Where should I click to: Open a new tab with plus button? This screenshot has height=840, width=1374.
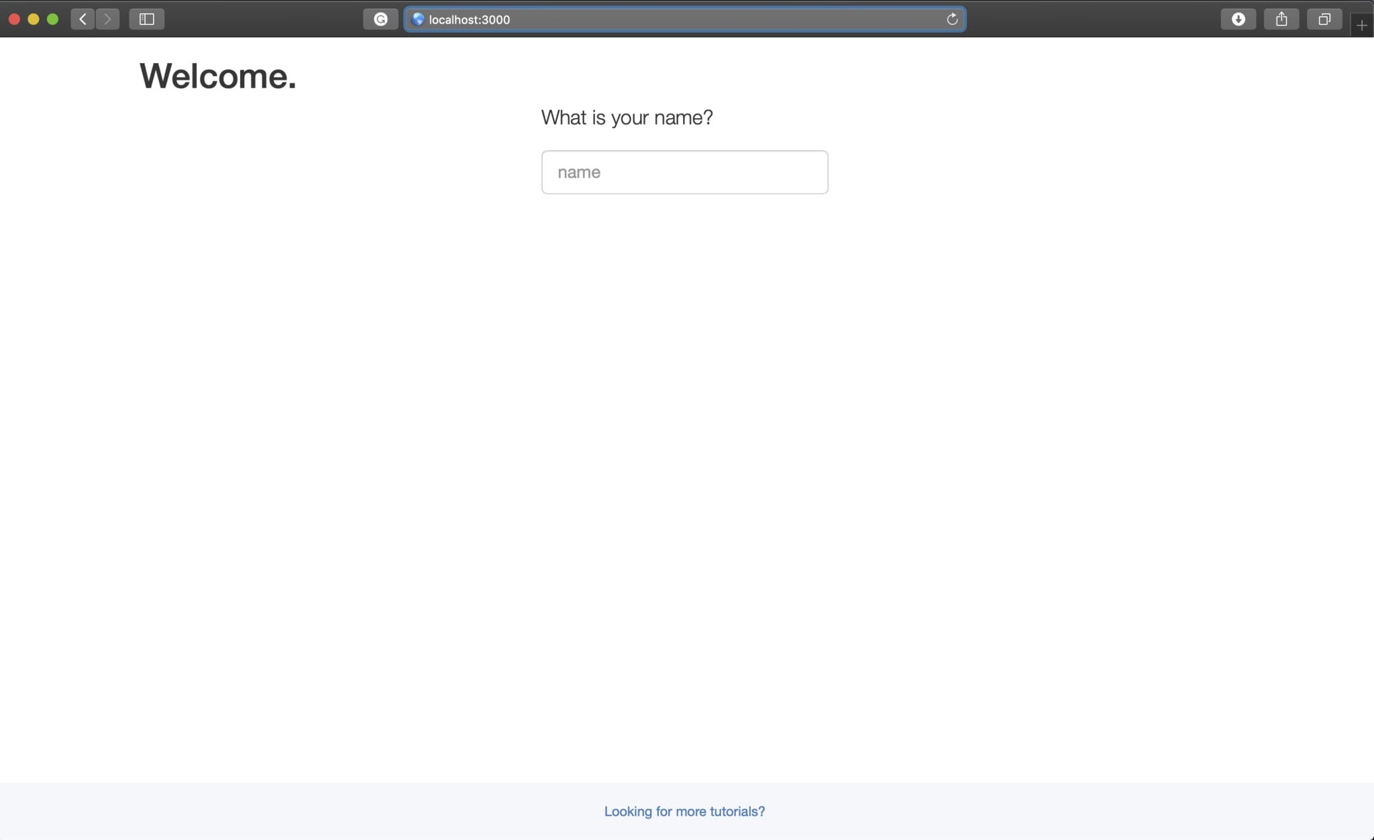[x=1361, y=25]
